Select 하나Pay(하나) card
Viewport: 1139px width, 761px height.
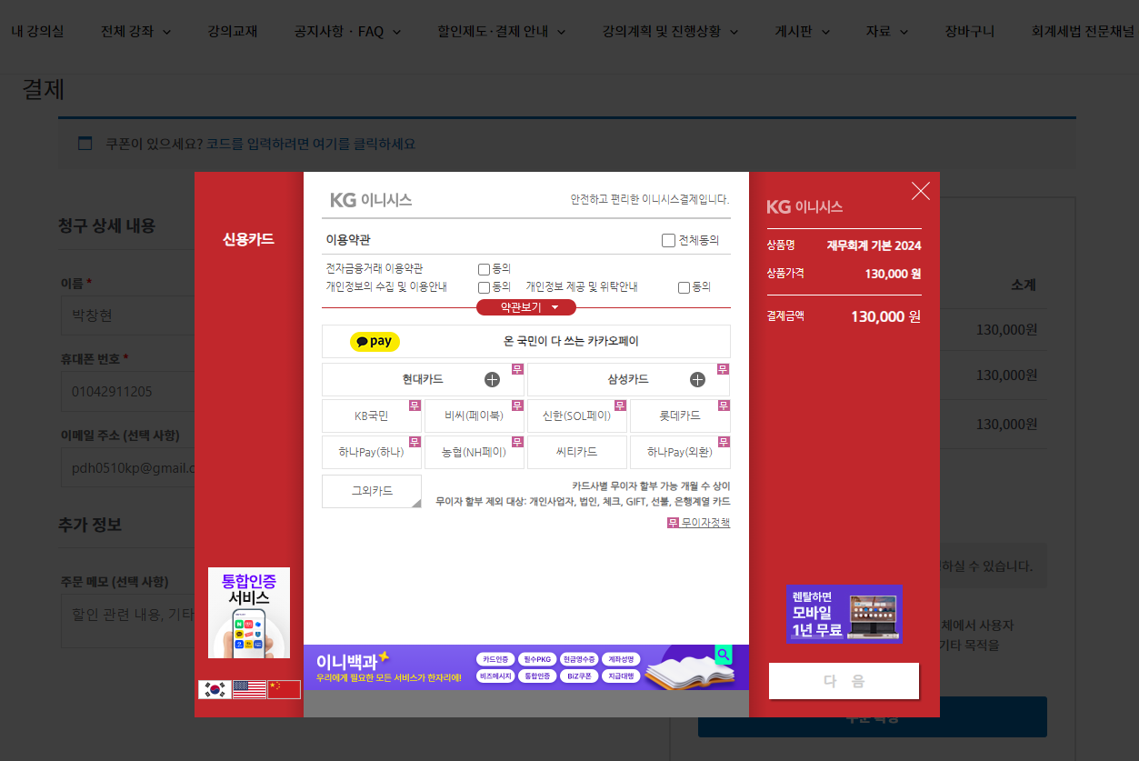coord(372,452)
